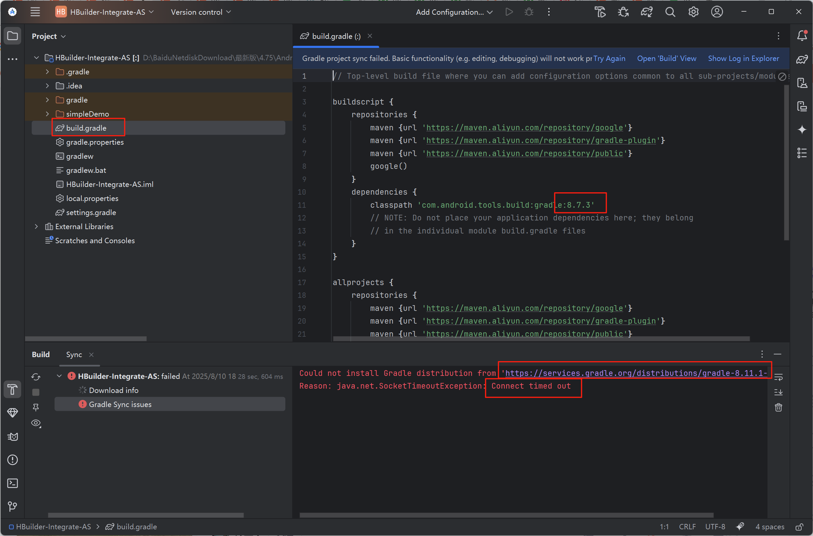
Task: Open the Notifications bell panel
Action: [x=802, y=36]
